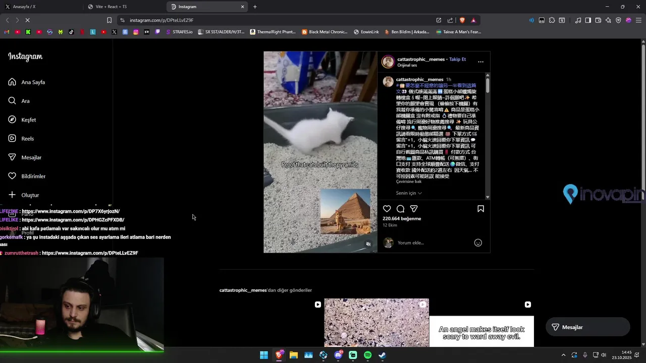646x363 pixels.
Task: Open the TikTok bookmark icon
Action: point(71,32)
